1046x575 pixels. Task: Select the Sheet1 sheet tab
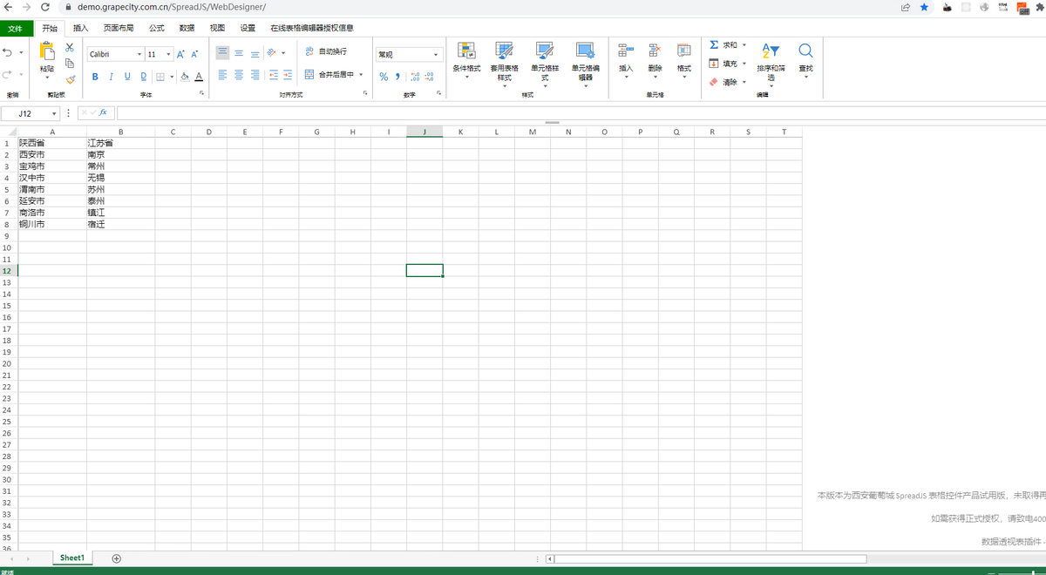coord(72,558)
